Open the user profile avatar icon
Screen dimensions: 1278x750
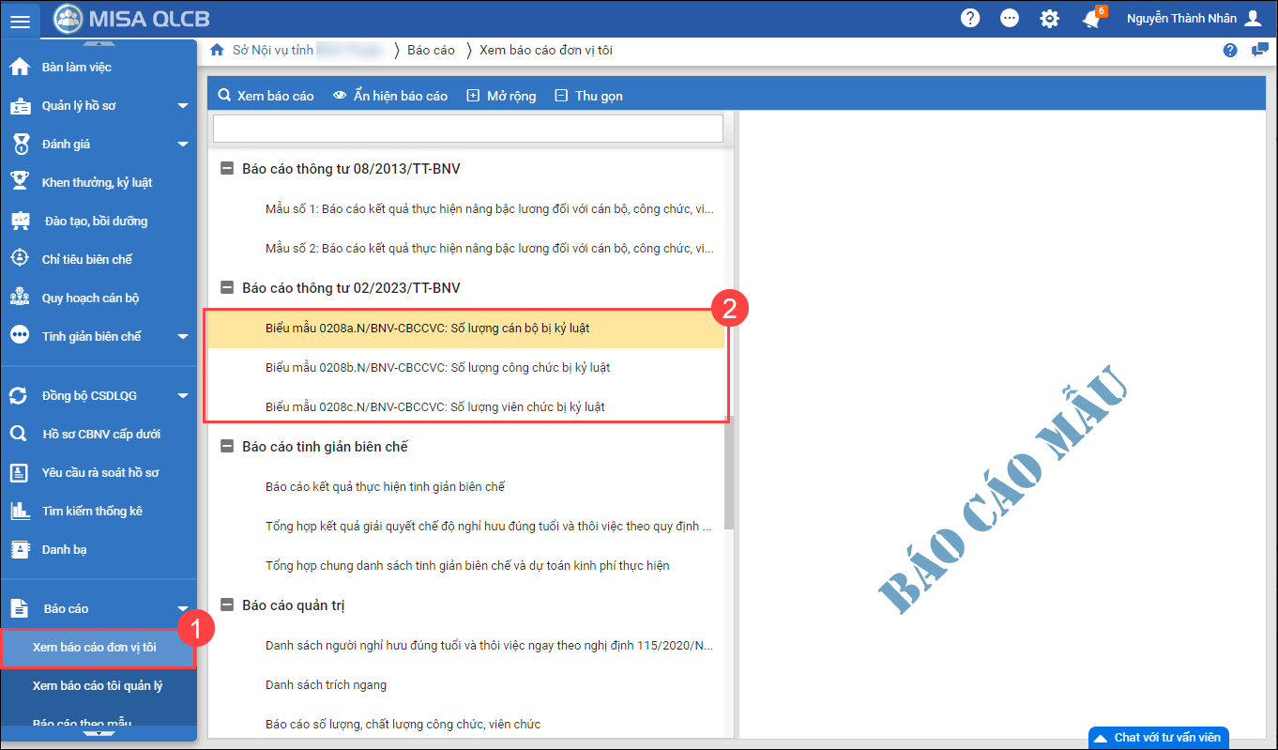[x=1253, y=19]
